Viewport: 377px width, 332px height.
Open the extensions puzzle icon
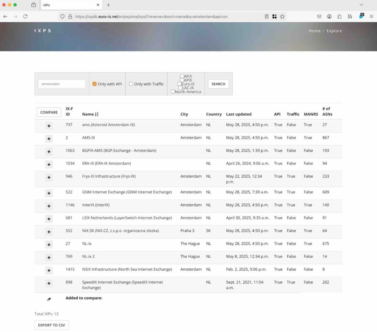339,17
